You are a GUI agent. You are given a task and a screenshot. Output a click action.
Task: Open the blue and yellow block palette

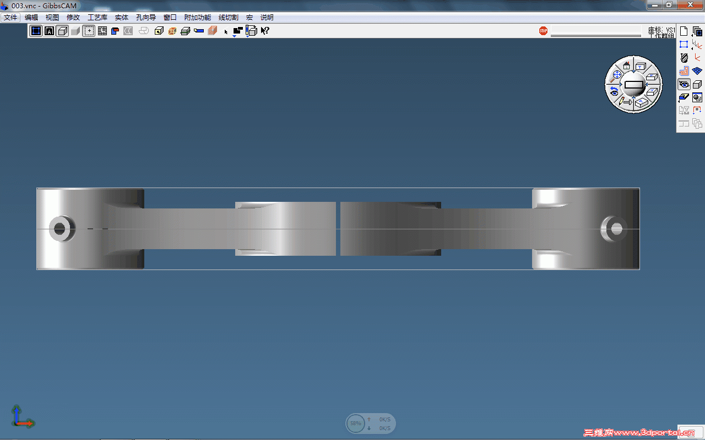(684, 97)
